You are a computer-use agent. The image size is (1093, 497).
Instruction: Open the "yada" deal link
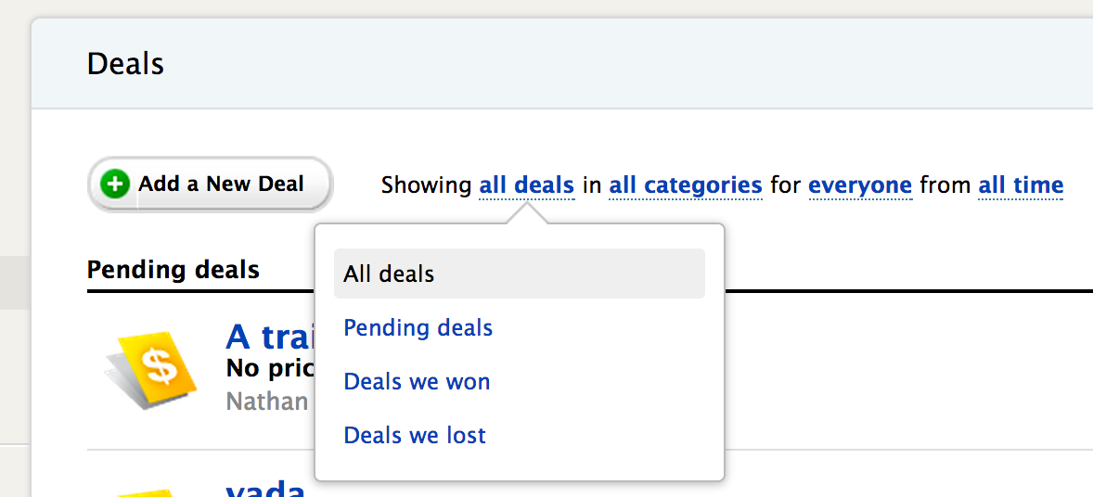(265, 489)
